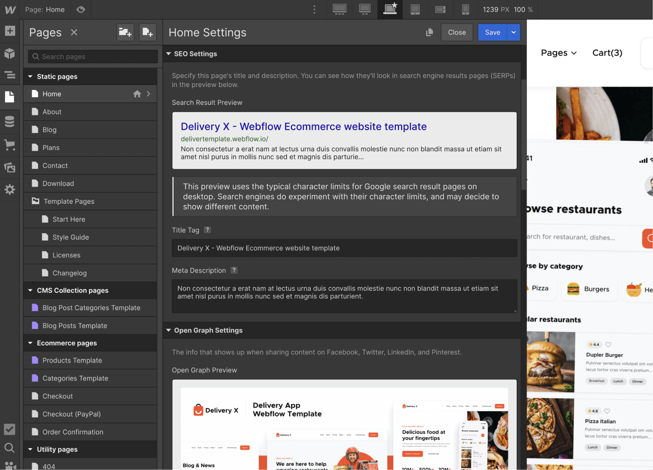This screenshot has width=653, height=470.
Task: Open the breakpoints overflow menu
Action: (x=314, y=9)
